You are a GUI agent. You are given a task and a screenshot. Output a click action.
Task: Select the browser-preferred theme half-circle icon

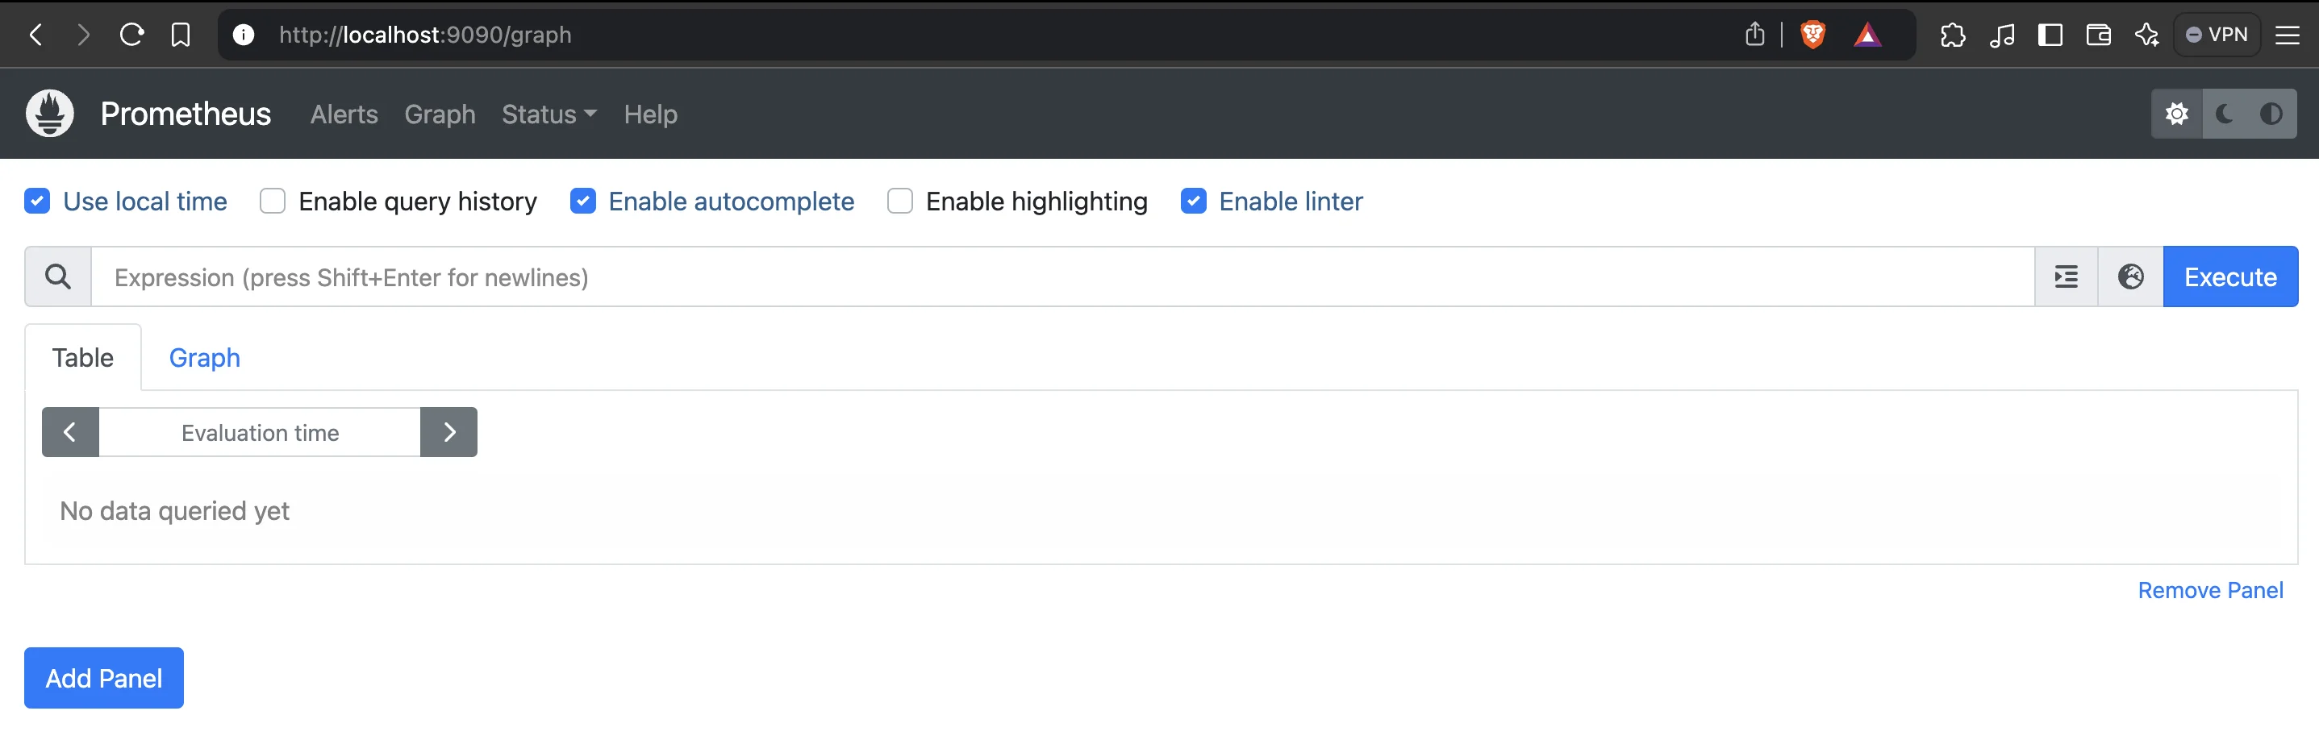[x=2271, y=114]
